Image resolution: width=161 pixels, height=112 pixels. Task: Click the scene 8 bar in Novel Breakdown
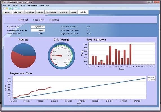pos(110,55)
